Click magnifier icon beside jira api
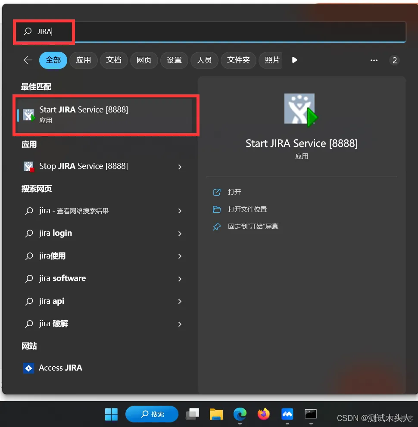Image resolution: width=418 pixels, height=427 pixels. point(29,301)
